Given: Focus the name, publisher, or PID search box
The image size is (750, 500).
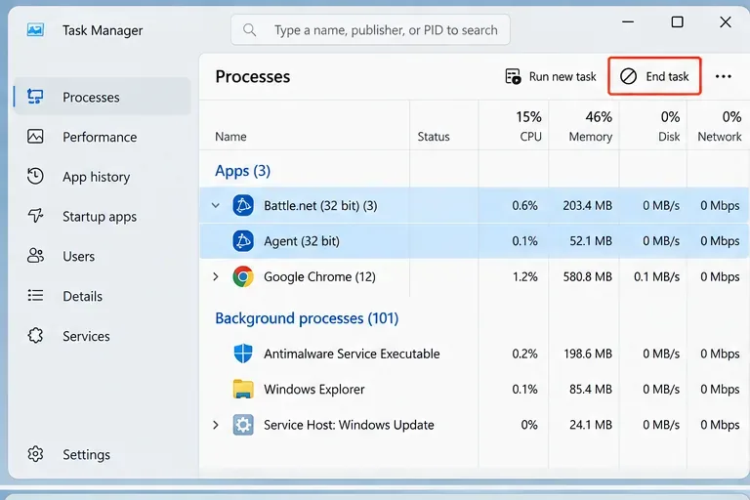Looking at the screenshot, I should 370,29.
